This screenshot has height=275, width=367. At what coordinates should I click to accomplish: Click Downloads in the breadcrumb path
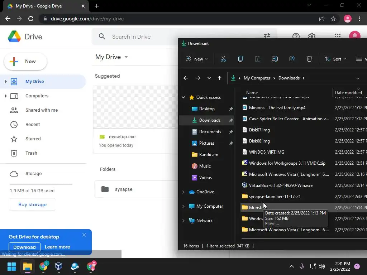click(x=289, y=78)
